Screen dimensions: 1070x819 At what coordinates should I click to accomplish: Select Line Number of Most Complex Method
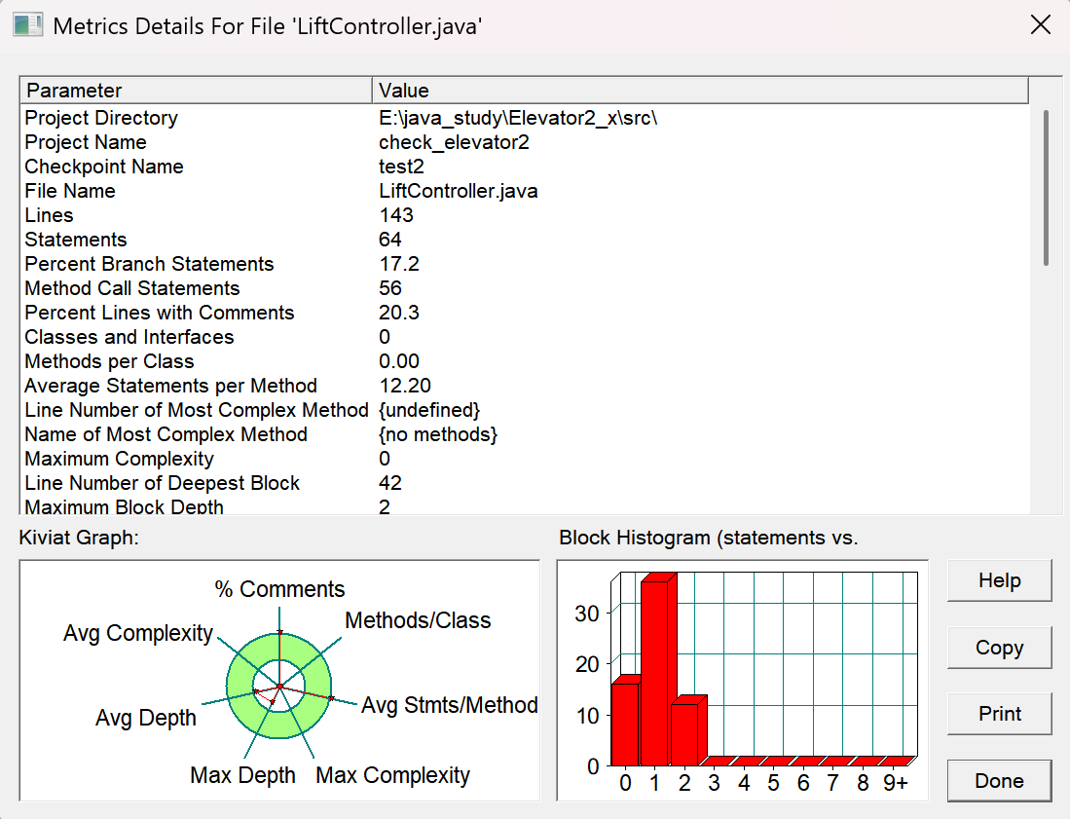[x=524, y=409]
